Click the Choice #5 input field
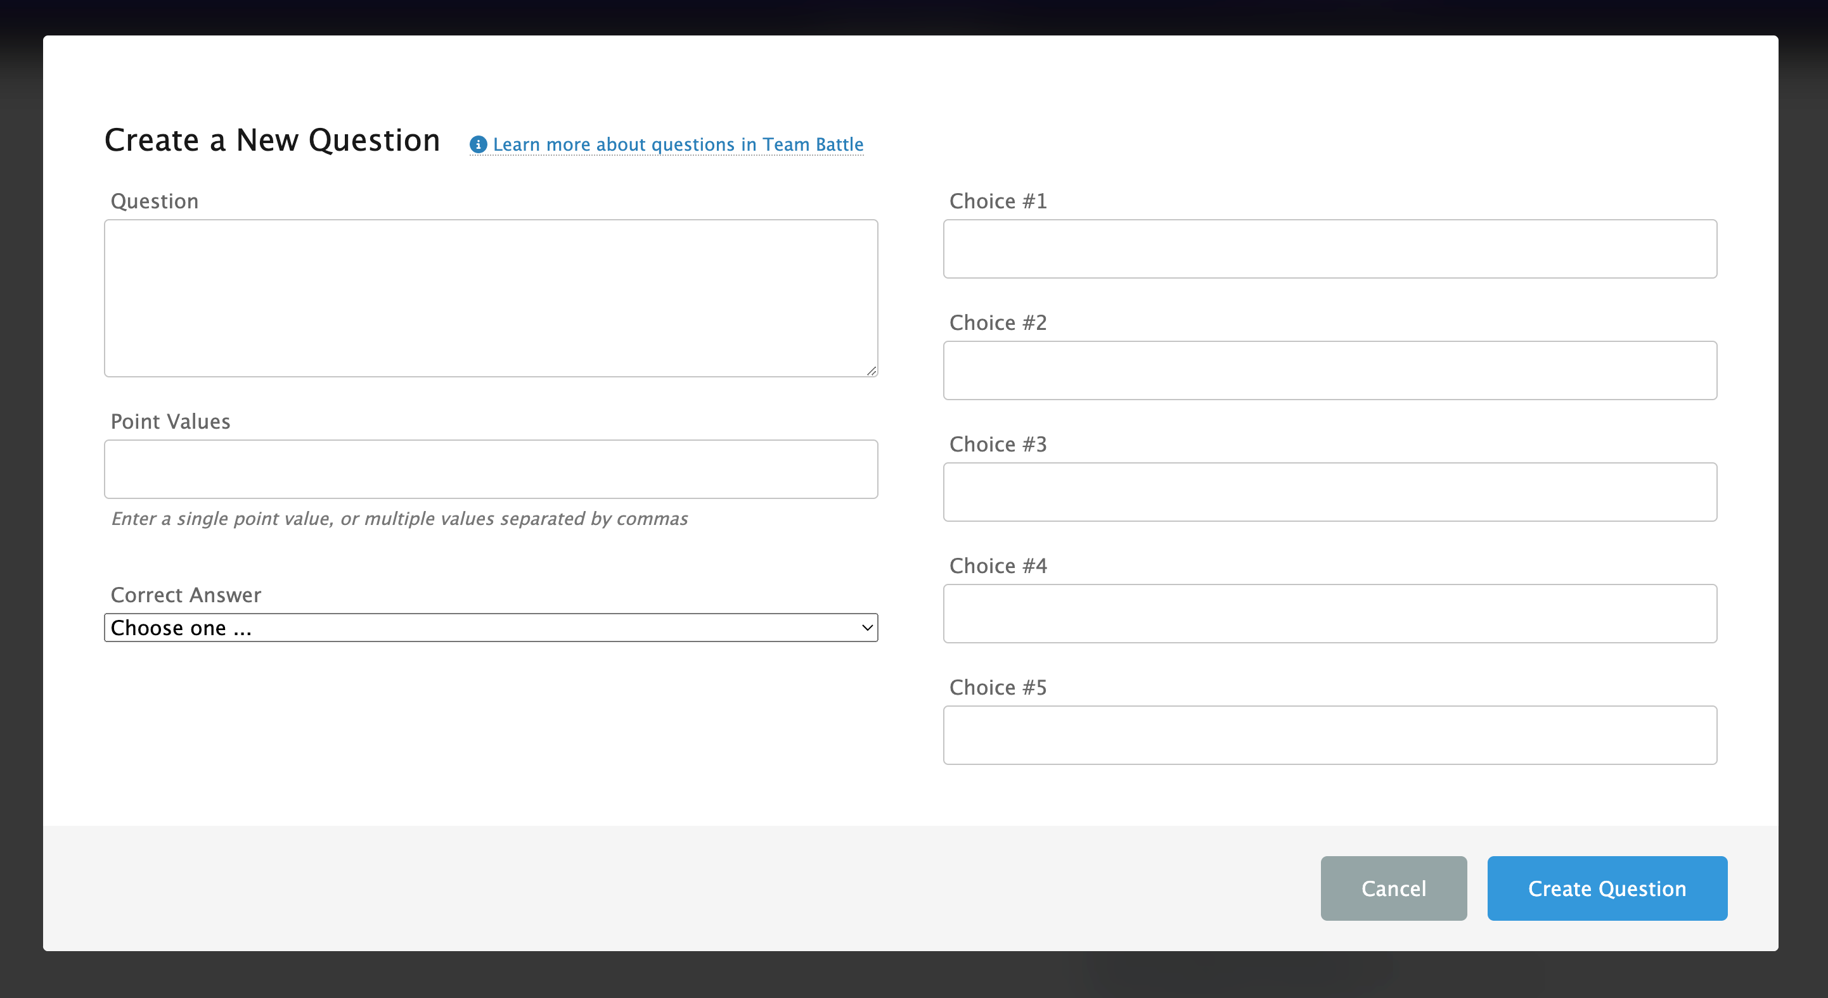 pyautogui.click(x=1329, y=735)
